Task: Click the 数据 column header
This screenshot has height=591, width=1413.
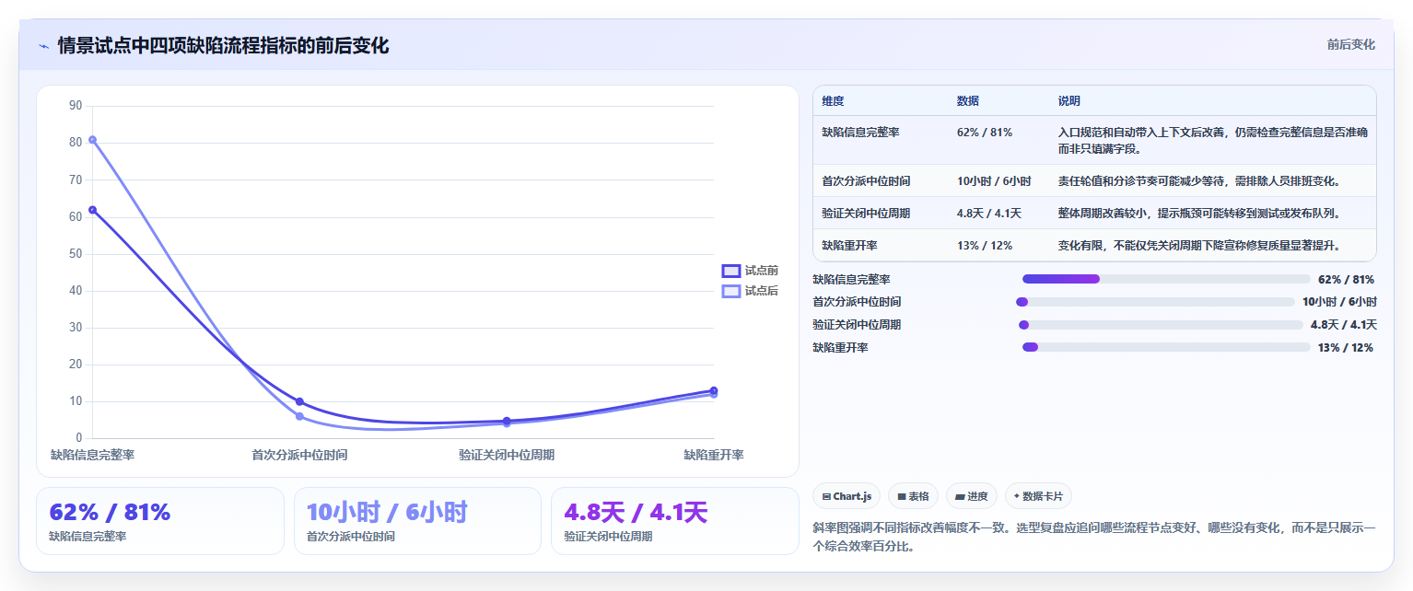Action: click(968, 101)
